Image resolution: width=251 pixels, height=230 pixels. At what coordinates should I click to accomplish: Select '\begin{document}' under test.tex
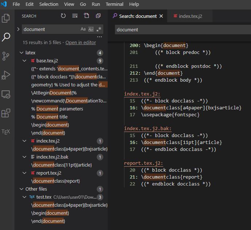[50, 213]
